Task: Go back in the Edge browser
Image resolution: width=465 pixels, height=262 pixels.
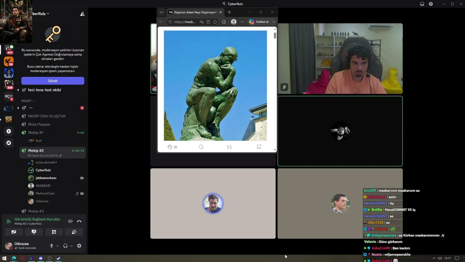Action: pyautogui.click(x=162, y=22)
